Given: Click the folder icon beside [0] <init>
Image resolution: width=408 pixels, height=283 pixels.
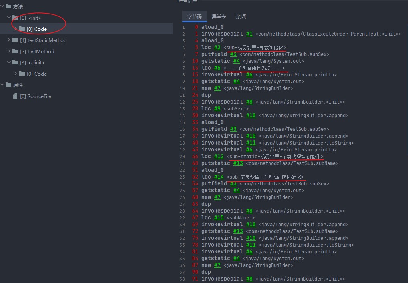Looking at the screenshot, I should (15, 18).
